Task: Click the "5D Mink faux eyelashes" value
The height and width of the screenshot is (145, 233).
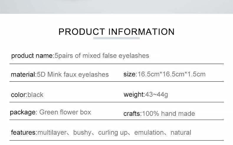Action: pyautogui.click(x=73, y=75)
